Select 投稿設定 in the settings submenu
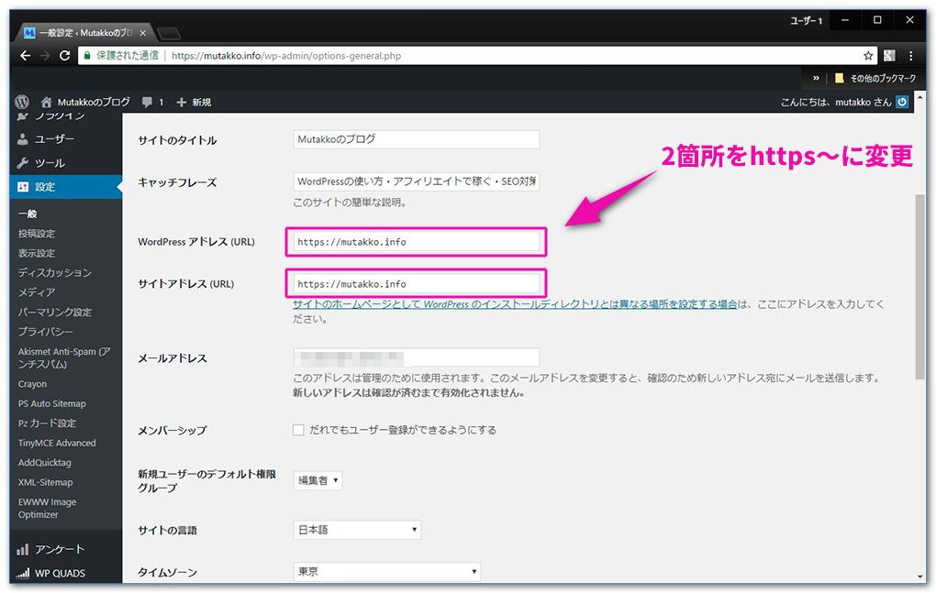This screenshot has height=593, width=936. coord(38,233)
